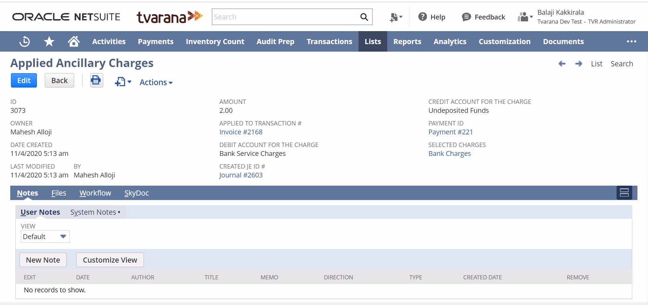This screenshot has width=648, height=305.
Task: Expand the Actions dropdown
Action: pos(156,82)
